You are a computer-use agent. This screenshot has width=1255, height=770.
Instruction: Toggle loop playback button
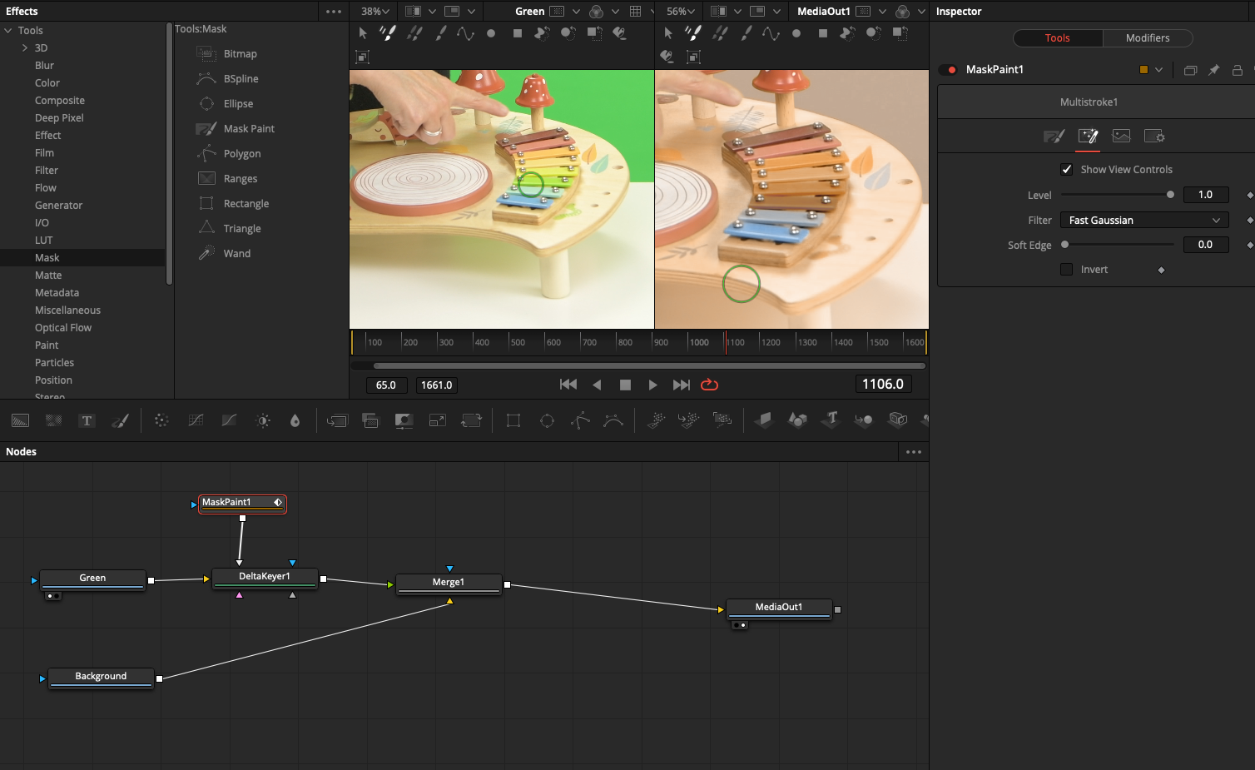[x=709, y=385]
